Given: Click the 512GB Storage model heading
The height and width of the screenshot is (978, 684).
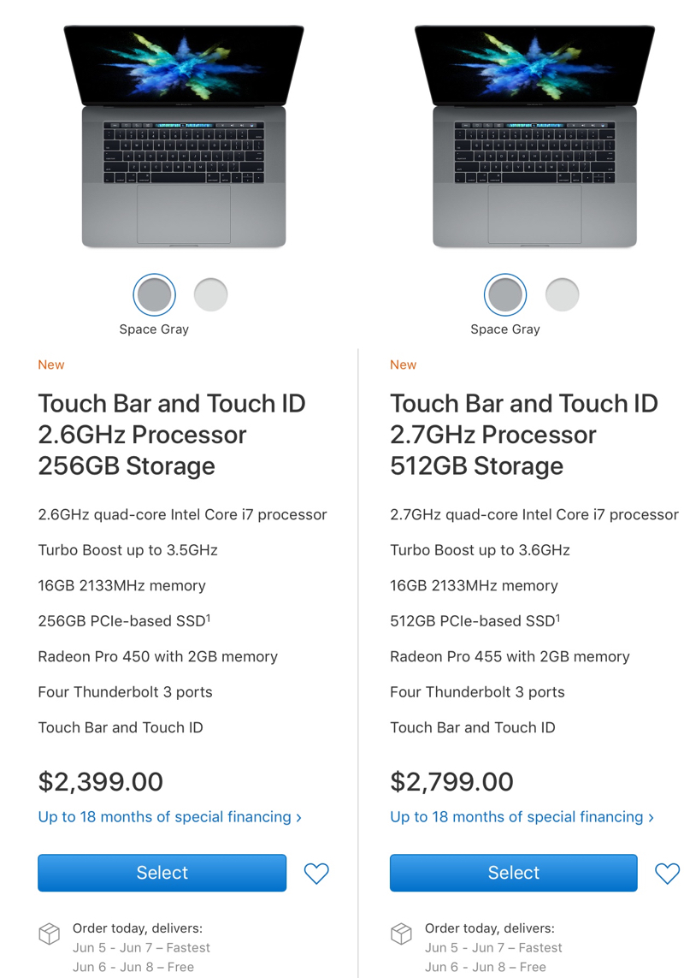Looking at the screenshot, I should point(524,435).
